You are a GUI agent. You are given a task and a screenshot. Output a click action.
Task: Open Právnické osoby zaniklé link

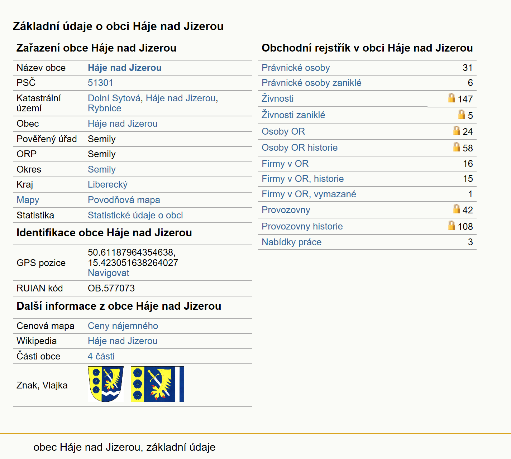[x=311, y=83]
